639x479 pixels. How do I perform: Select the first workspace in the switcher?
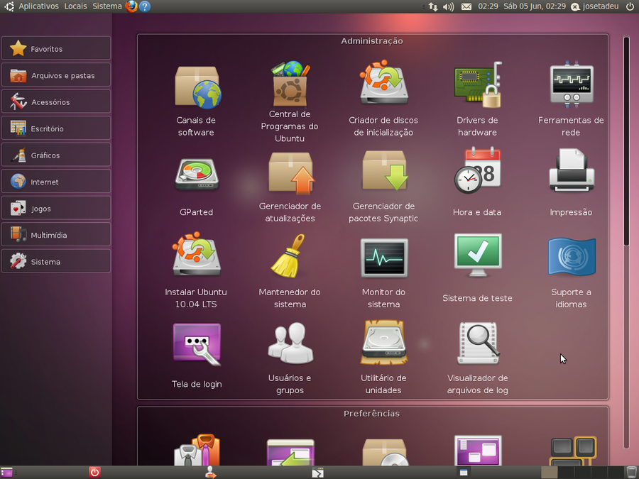click(549, 473)
